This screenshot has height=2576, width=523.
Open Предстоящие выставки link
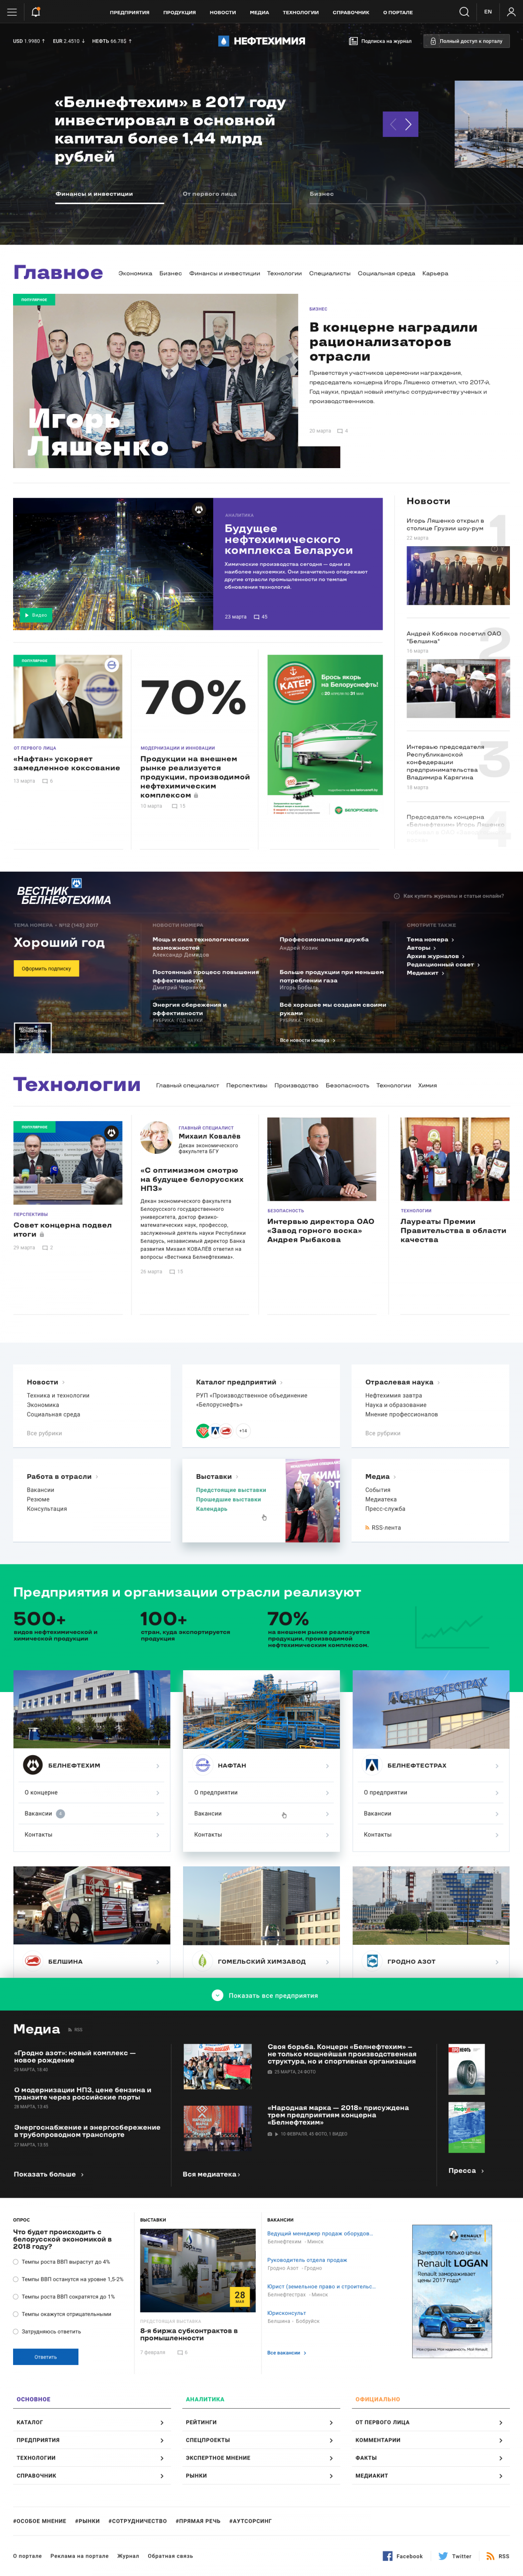pyautogui.click(x=231, y=1490)
